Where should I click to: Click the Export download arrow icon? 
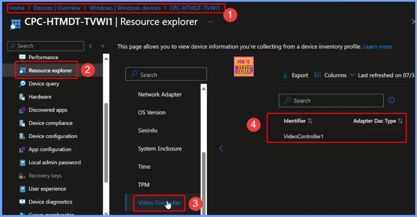click(285, 75)
